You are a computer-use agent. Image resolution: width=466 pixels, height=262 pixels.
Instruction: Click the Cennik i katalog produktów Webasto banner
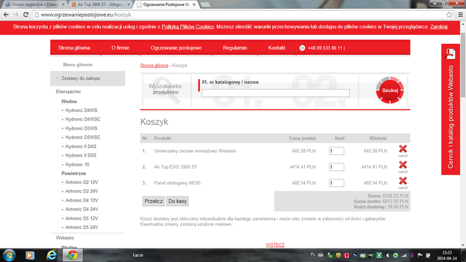450,109
